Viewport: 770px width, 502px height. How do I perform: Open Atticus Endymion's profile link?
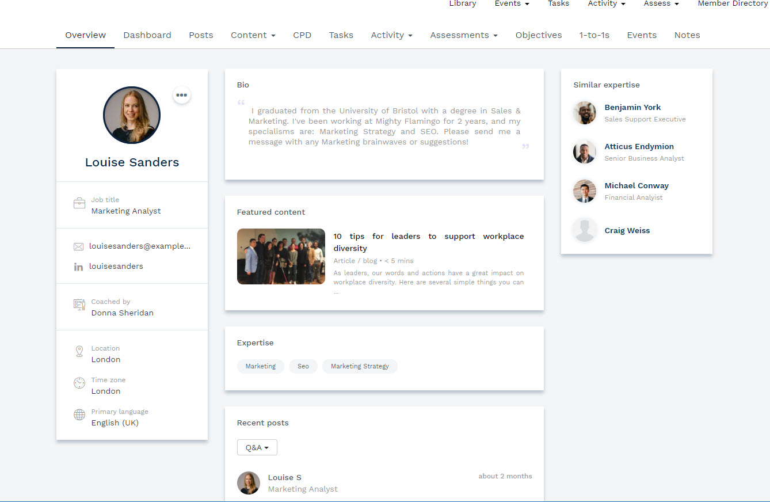(639, 146)
